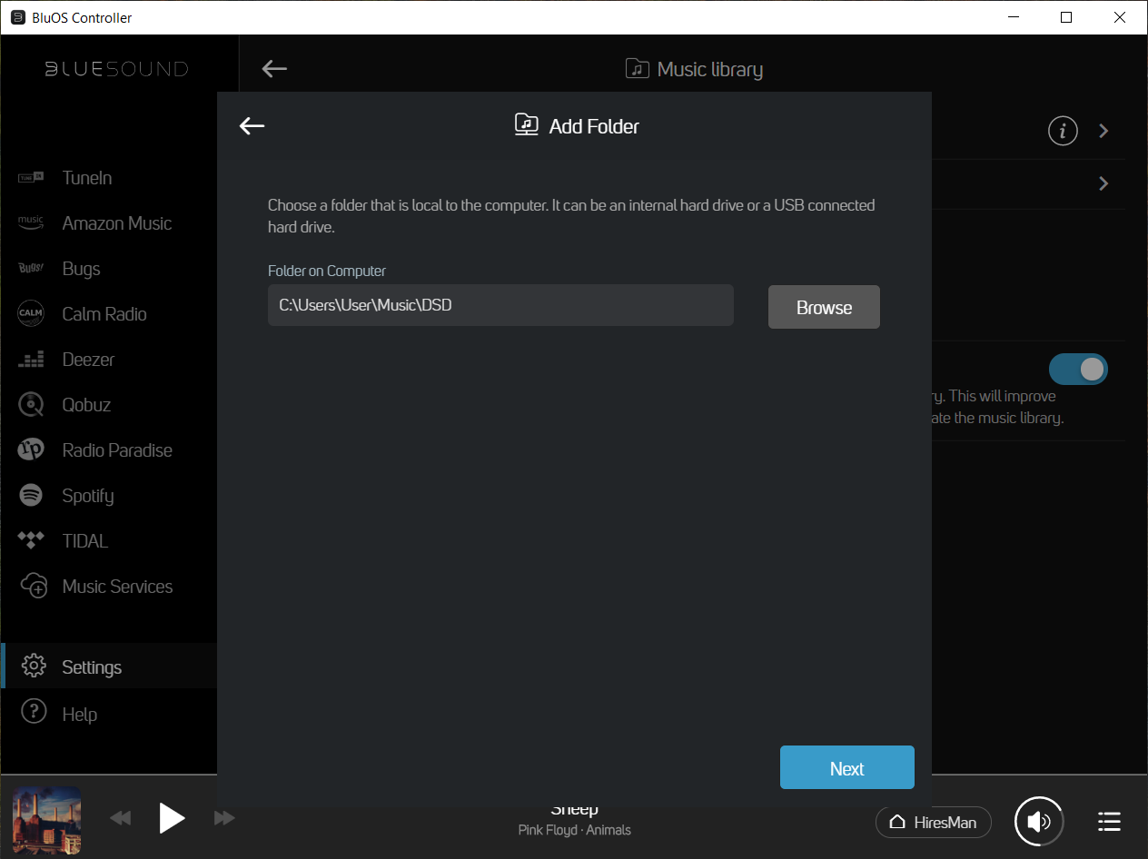
Task: Go to the previous track
Action: click(121, 819)
